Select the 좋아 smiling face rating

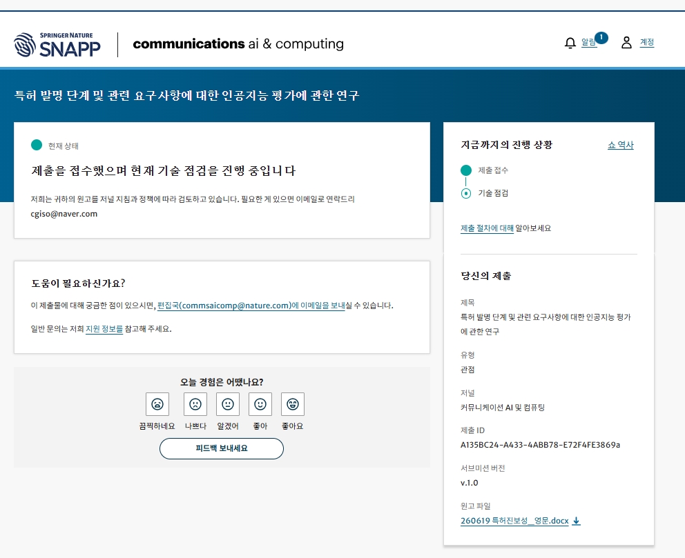pos(260,404)
